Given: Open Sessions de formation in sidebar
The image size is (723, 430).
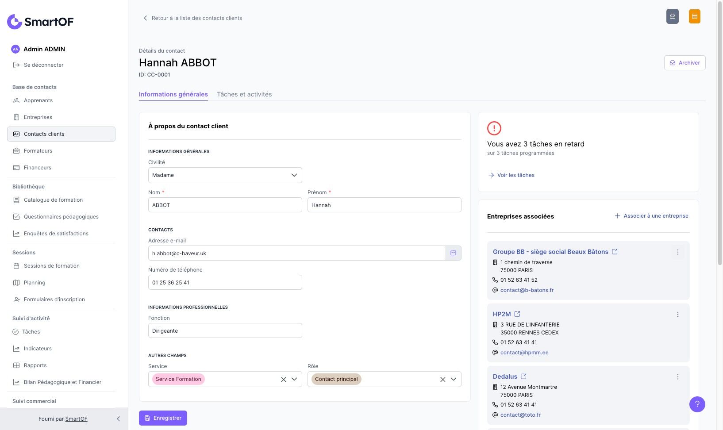Looking at the screenshot, I should coord(51,266).
